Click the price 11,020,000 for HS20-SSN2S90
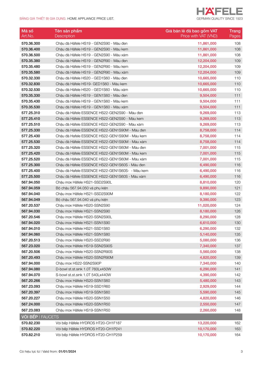The width and height of the screenshot is (262, 367). coord(207,206)
